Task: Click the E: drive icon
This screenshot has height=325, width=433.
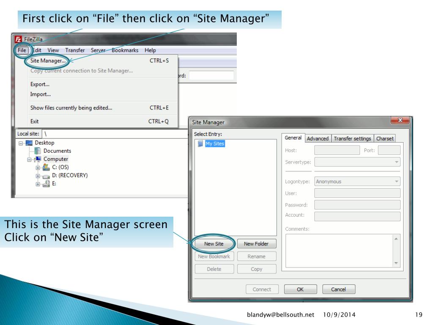Action: click(46, 184)
